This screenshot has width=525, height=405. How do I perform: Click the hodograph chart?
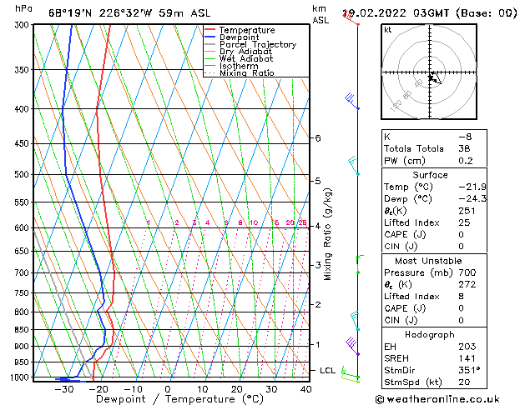pos(429,72)
